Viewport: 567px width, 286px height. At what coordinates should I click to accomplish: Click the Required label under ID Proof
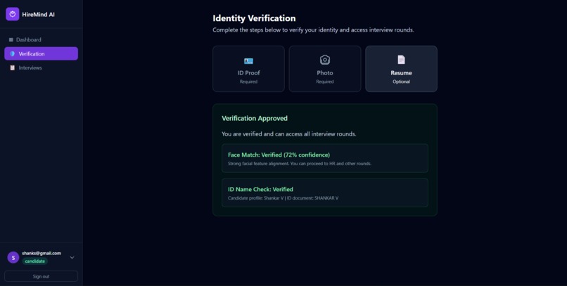pos(248,82)
